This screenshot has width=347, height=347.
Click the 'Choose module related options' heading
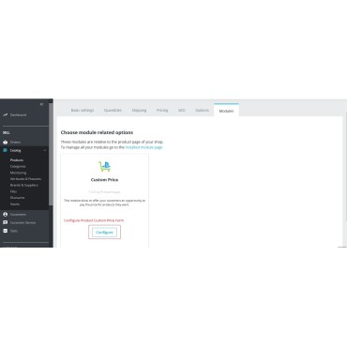[97, 132]
